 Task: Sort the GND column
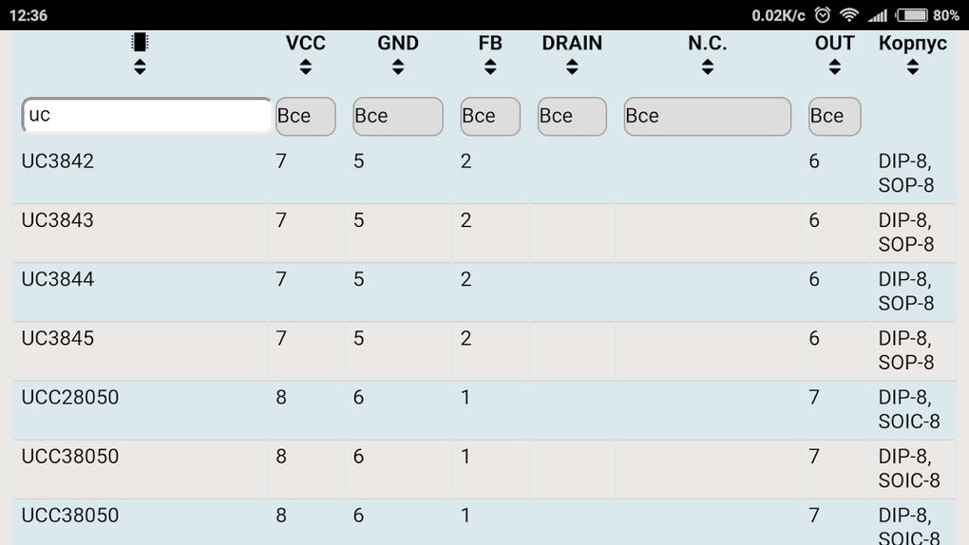tap(397, 66)
